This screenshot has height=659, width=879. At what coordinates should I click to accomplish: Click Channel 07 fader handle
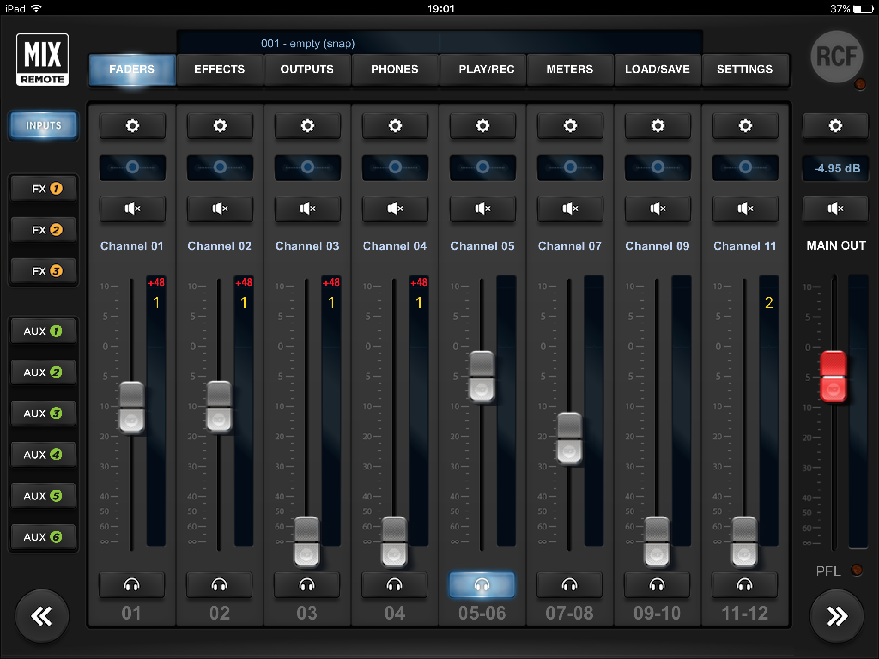pyautogui.click(x=569, y=438)
